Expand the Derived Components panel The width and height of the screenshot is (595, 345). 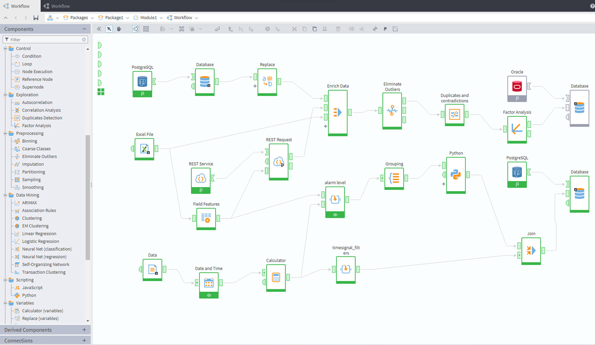point(84,330)
